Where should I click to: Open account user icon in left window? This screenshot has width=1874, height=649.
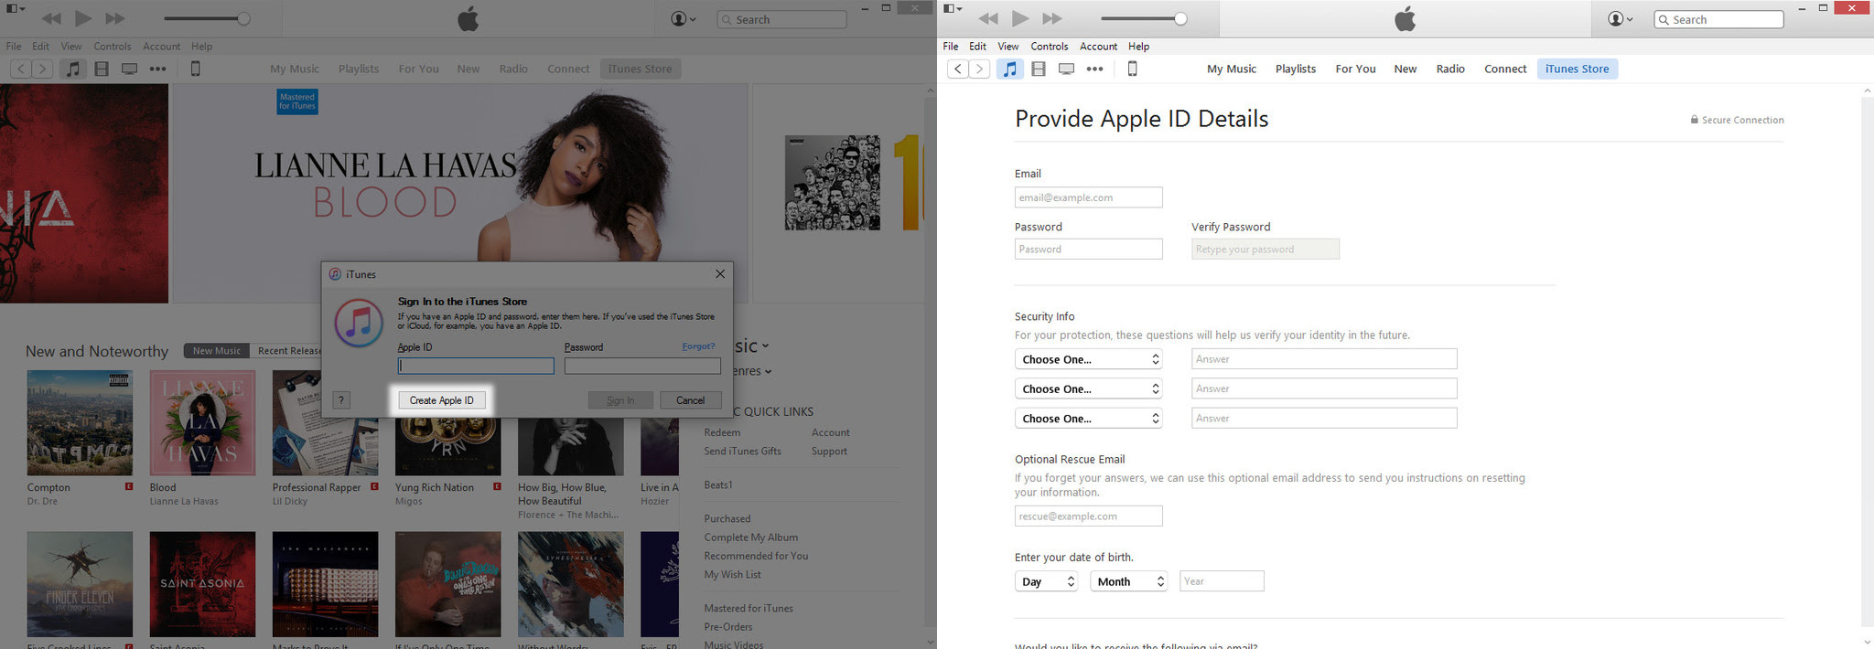pyautogui.click(x=684, y=19)
